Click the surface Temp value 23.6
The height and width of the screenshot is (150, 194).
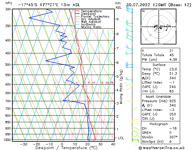[173, 69]
